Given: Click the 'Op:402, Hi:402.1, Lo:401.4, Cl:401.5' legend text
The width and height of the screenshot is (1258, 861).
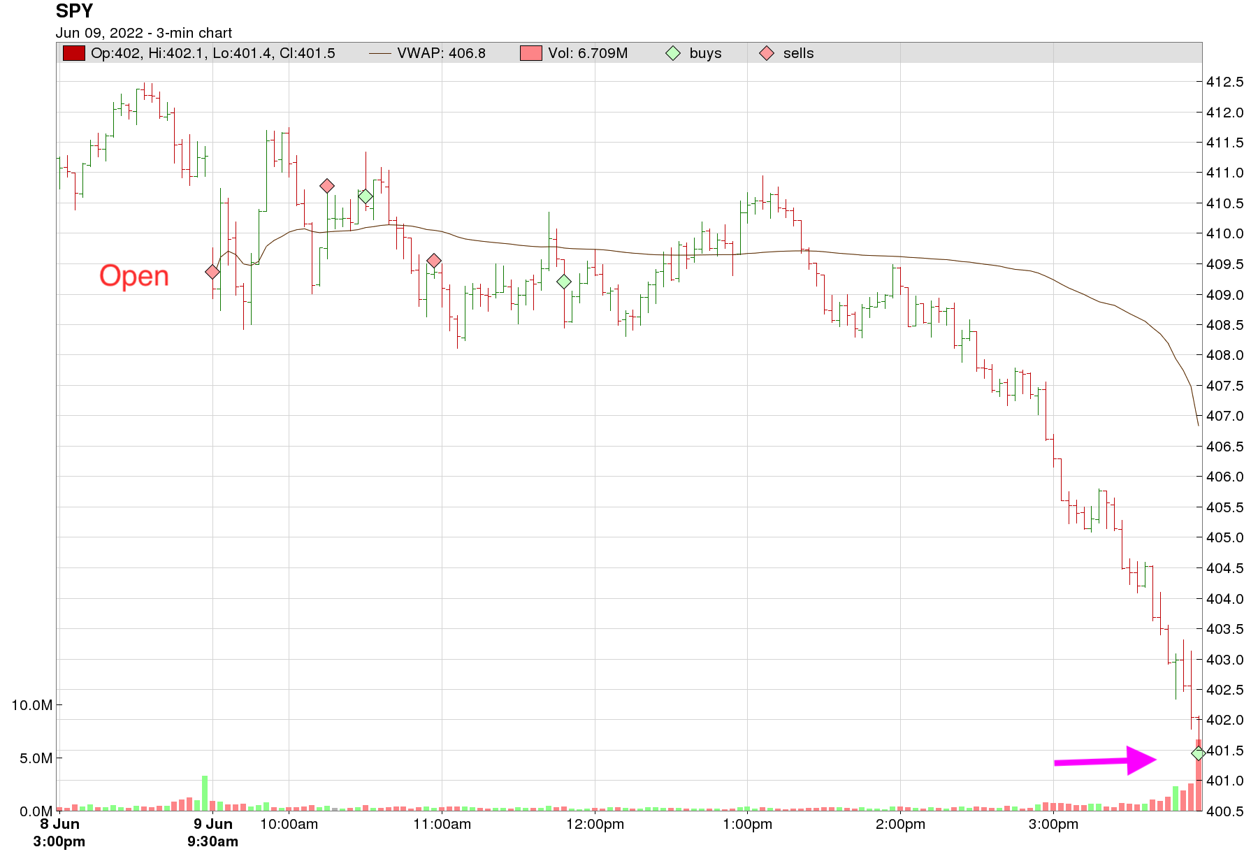Looking at the screenshot, I should pyautogui.click(x=213, y=53).
